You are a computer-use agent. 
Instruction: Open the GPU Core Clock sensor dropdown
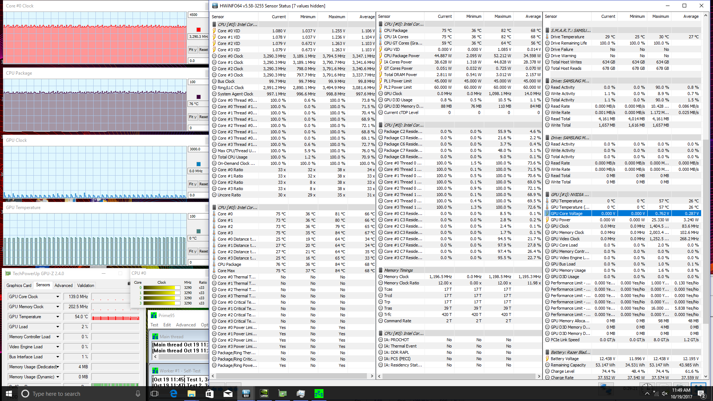pos(58,297)
